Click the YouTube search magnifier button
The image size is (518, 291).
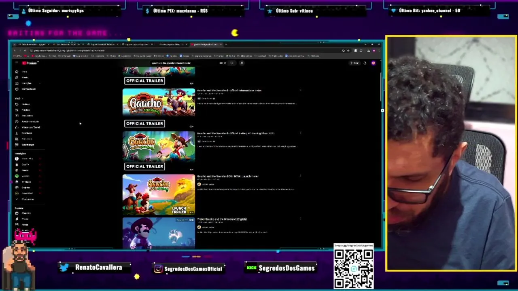coord(232,63)
